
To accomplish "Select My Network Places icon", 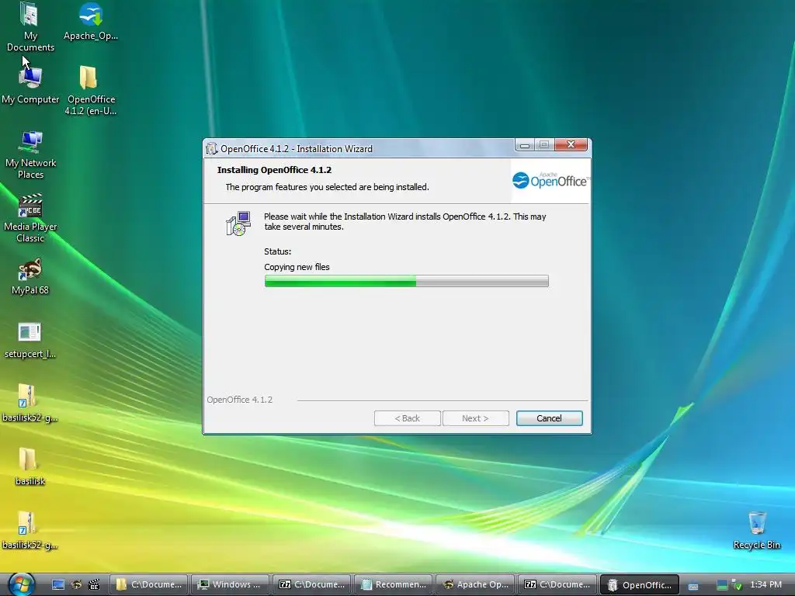I will 30,154.
